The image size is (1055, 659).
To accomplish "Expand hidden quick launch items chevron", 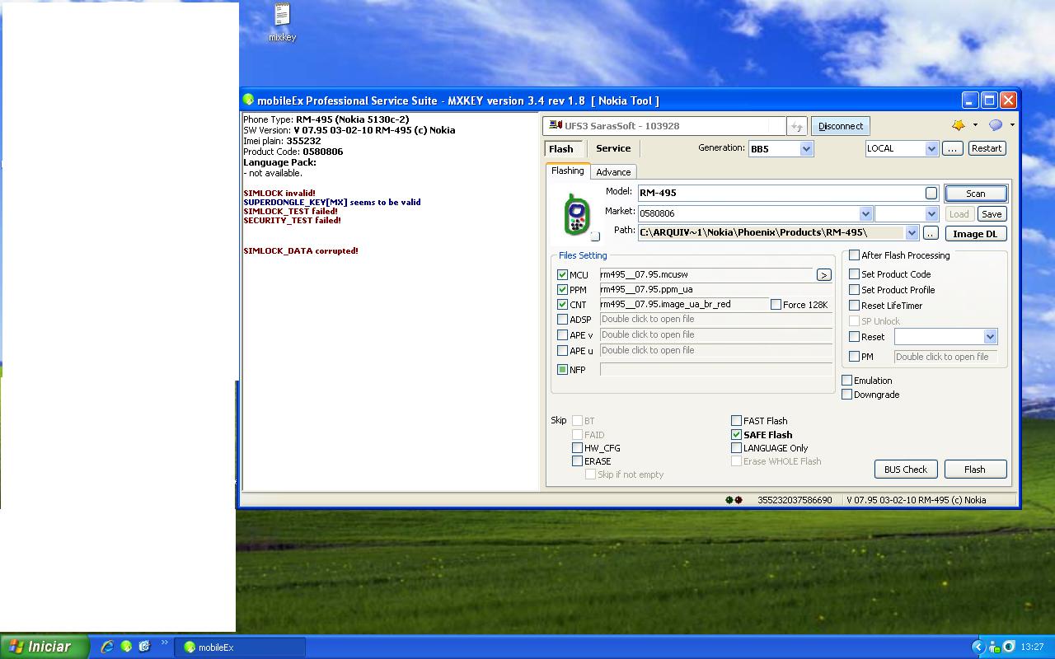I will (x=164, y=643).
